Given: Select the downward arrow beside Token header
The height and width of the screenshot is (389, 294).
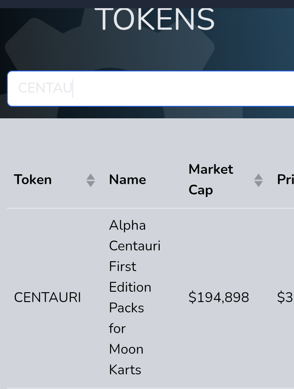Looking at the screenshot, I should [90, 184].
